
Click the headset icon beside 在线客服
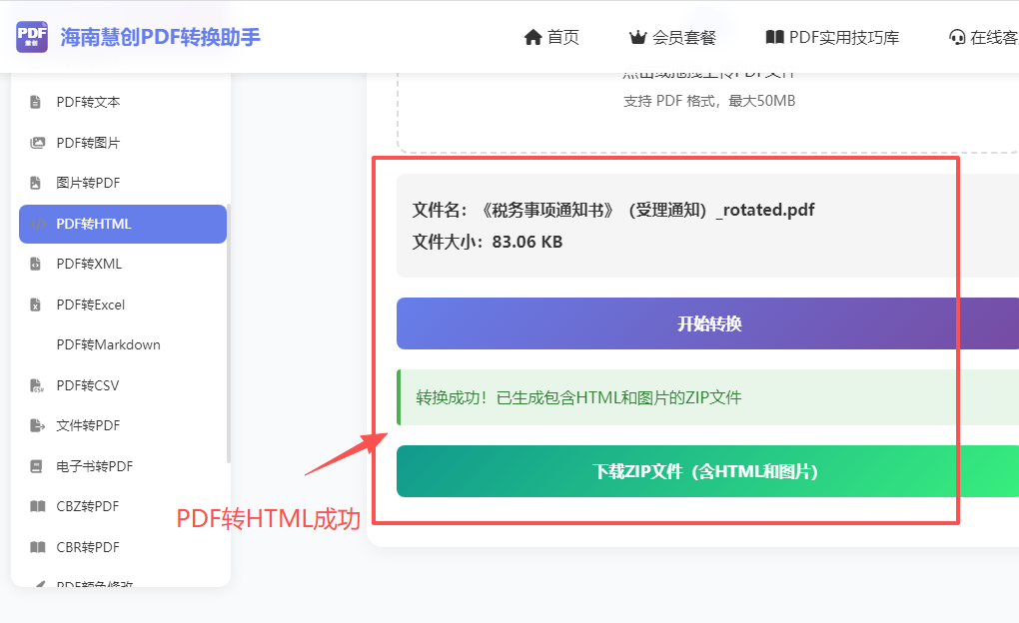click(x=957, y=38)
